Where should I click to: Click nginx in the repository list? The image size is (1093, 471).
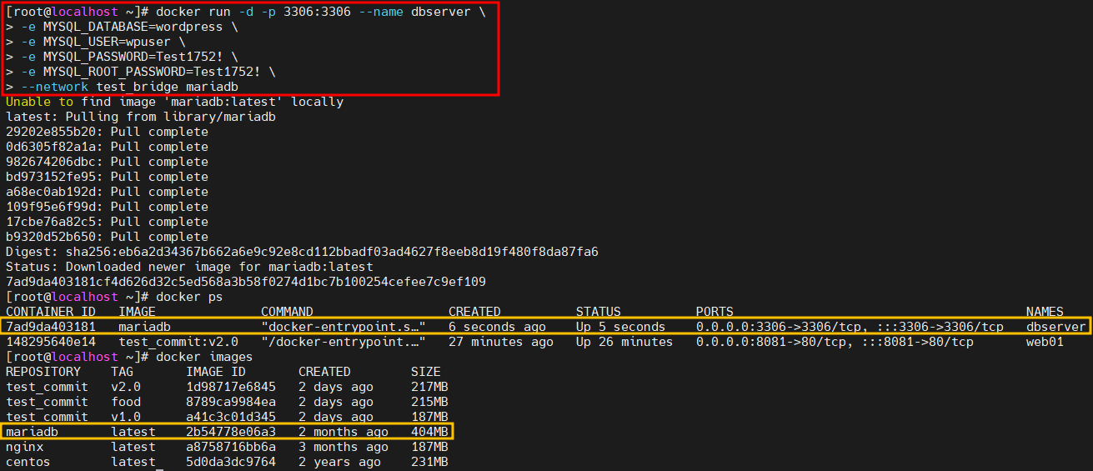click(24, 447)
